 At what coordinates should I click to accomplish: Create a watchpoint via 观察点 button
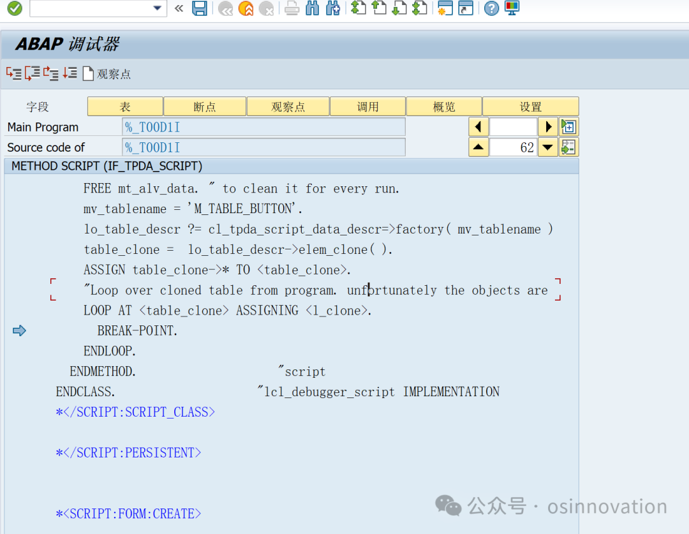click(107, 73)
